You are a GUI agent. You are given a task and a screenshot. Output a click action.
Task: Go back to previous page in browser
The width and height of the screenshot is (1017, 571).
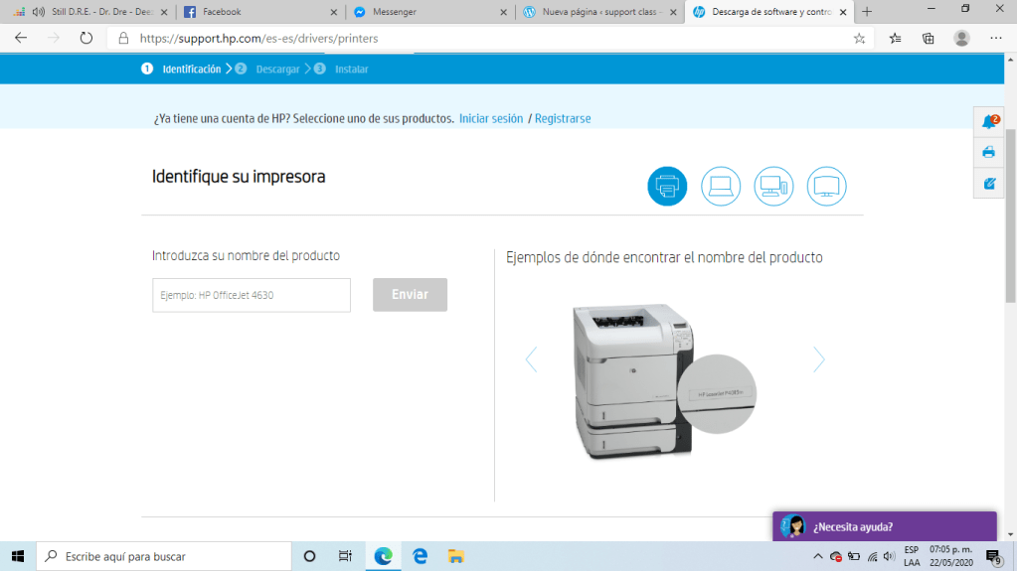click(21, 39)
